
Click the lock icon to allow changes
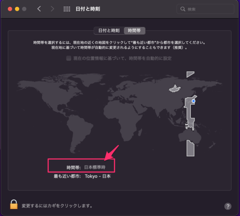pos(14,204)
